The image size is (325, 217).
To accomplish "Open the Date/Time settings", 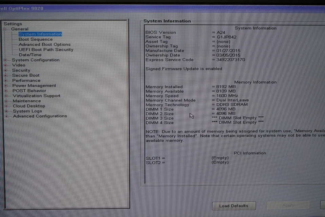I will [30, 55].
